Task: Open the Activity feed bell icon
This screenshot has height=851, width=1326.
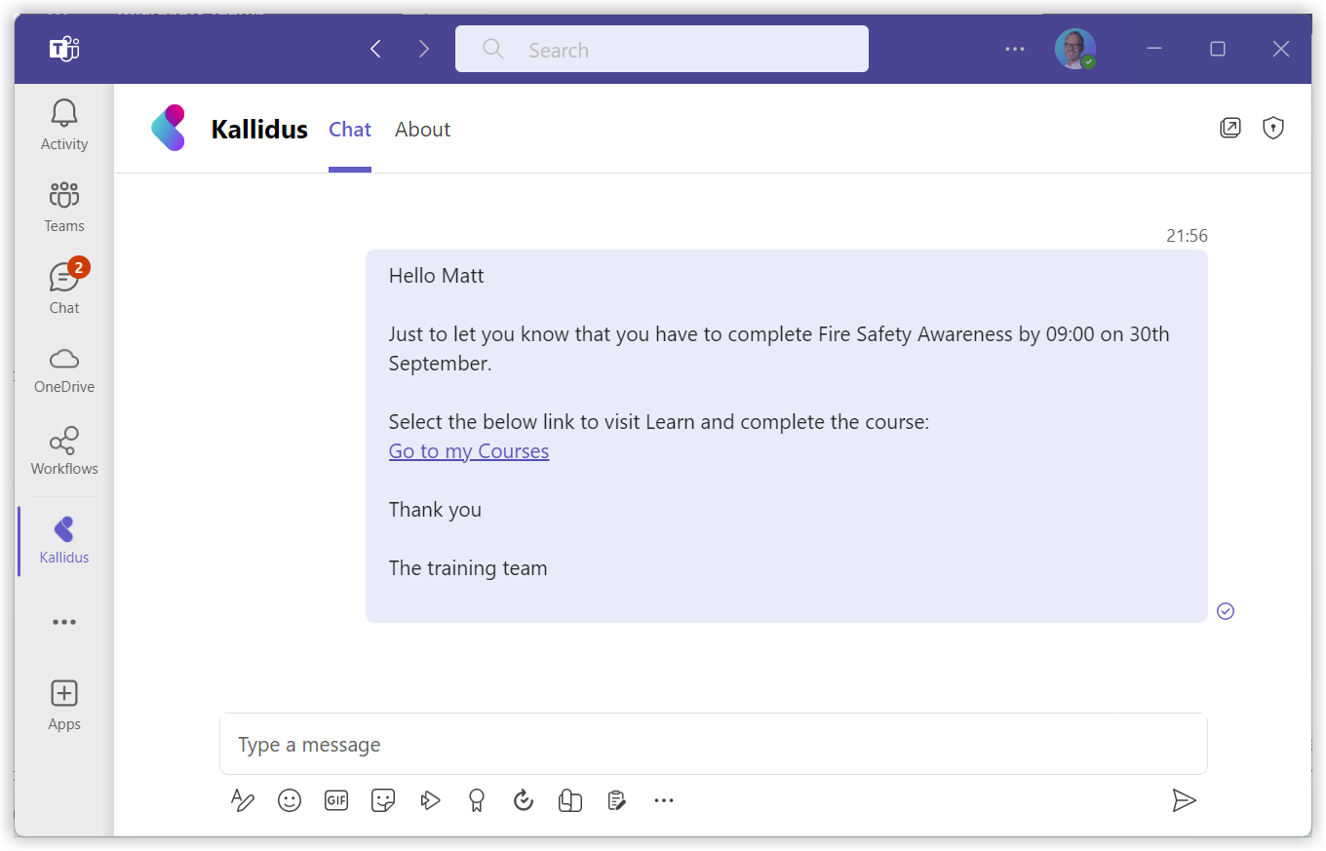Action: [x=64, y=125]
